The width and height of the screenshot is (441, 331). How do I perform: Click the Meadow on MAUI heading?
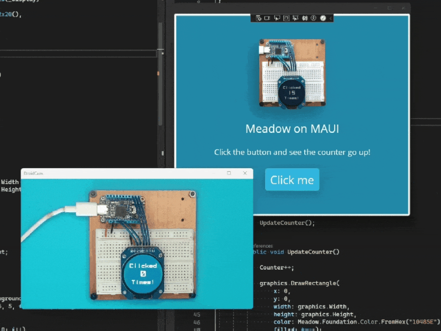(292, 128)
